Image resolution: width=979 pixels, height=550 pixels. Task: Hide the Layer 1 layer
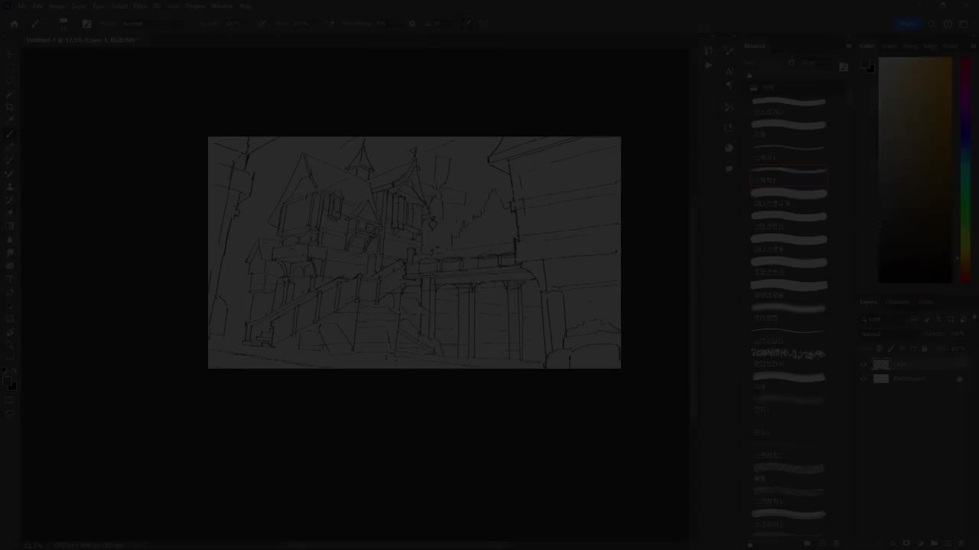click(x=864, y=364)
